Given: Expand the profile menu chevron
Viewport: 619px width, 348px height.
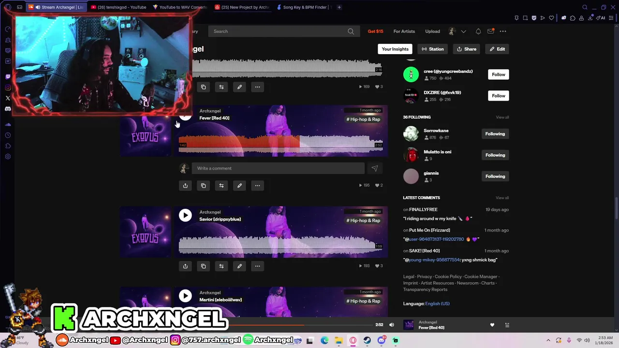Looking at the screenshot, I should click(x=463, y=31).
